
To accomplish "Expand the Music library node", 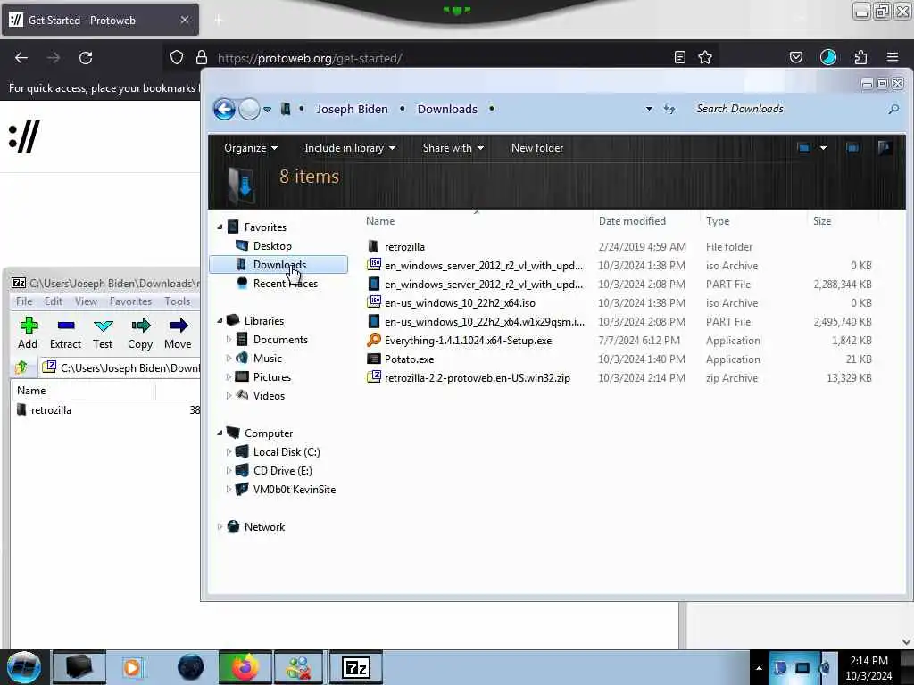I will click(x=228, y=358).
